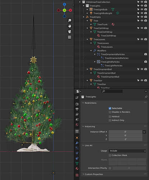Open the Modifiers wrench properties tab

tap(77, 143)
